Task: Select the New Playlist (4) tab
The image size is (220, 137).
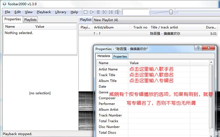Action: [106, 20]
